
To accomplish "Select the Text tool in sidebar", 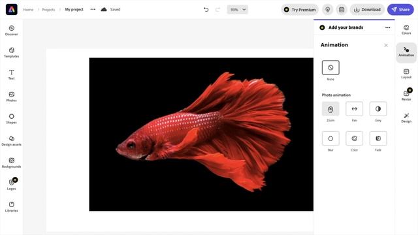I will 12,74.
